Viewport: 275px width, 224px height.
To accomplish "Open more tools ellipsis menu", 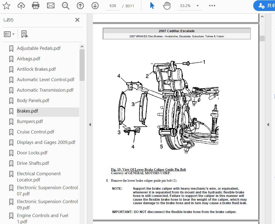I will point(212,6).
